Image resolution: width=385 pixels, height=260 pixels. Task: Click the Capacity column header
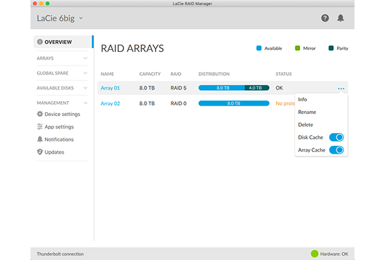point(150,74)
